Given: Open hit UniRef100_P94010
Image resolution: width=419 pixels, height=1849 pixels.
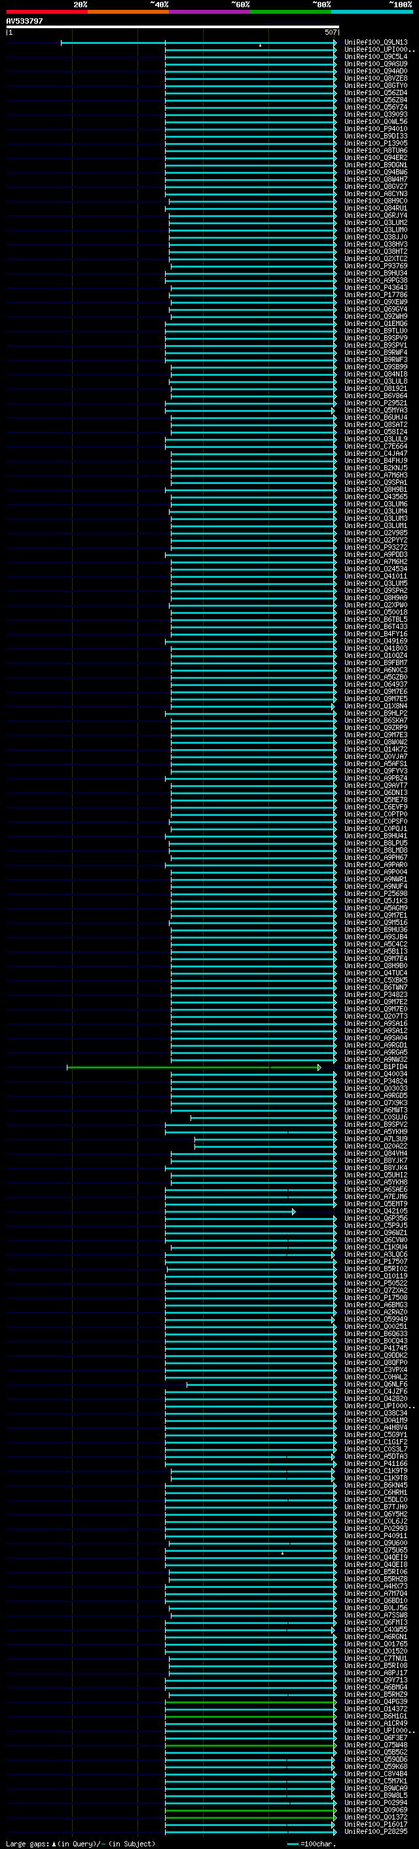Looking at the screenshot, I should [x=375, y=129].
